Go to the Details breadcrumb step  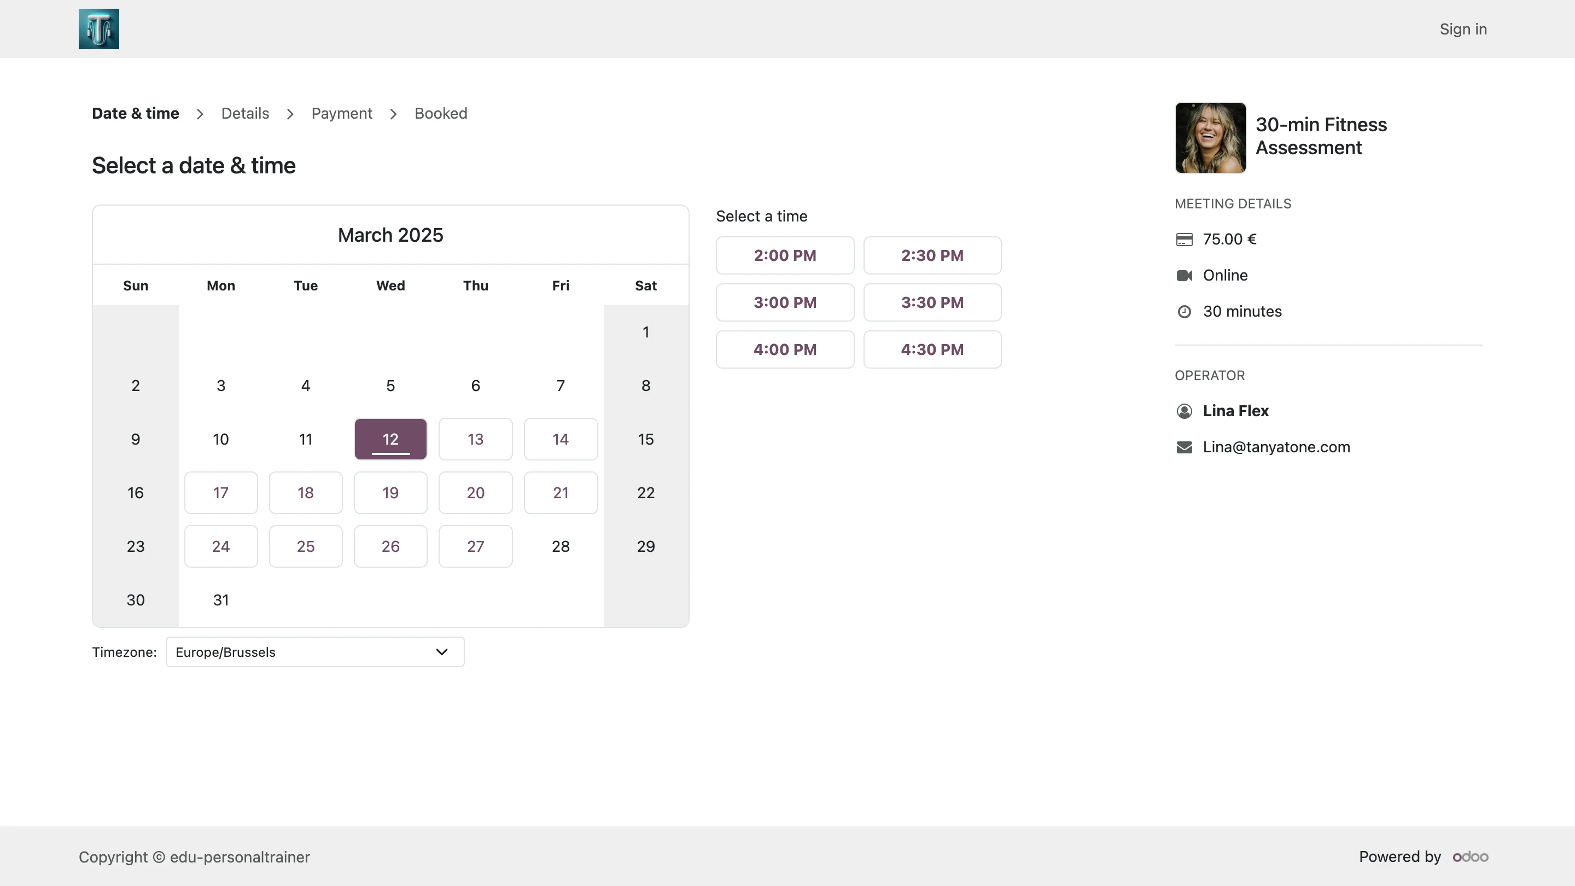coord(244,113)
